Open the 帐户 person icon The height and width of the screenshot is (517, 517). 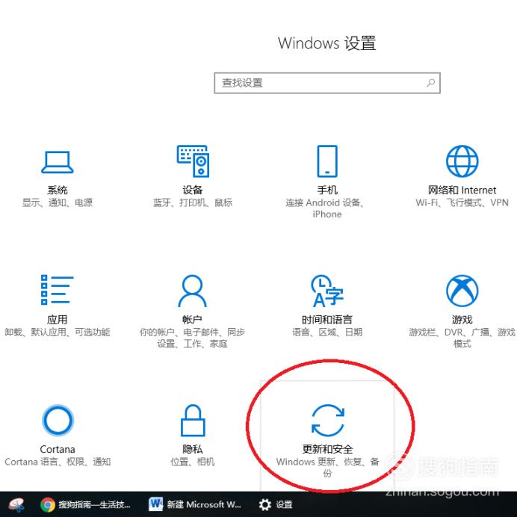point(192,291)
